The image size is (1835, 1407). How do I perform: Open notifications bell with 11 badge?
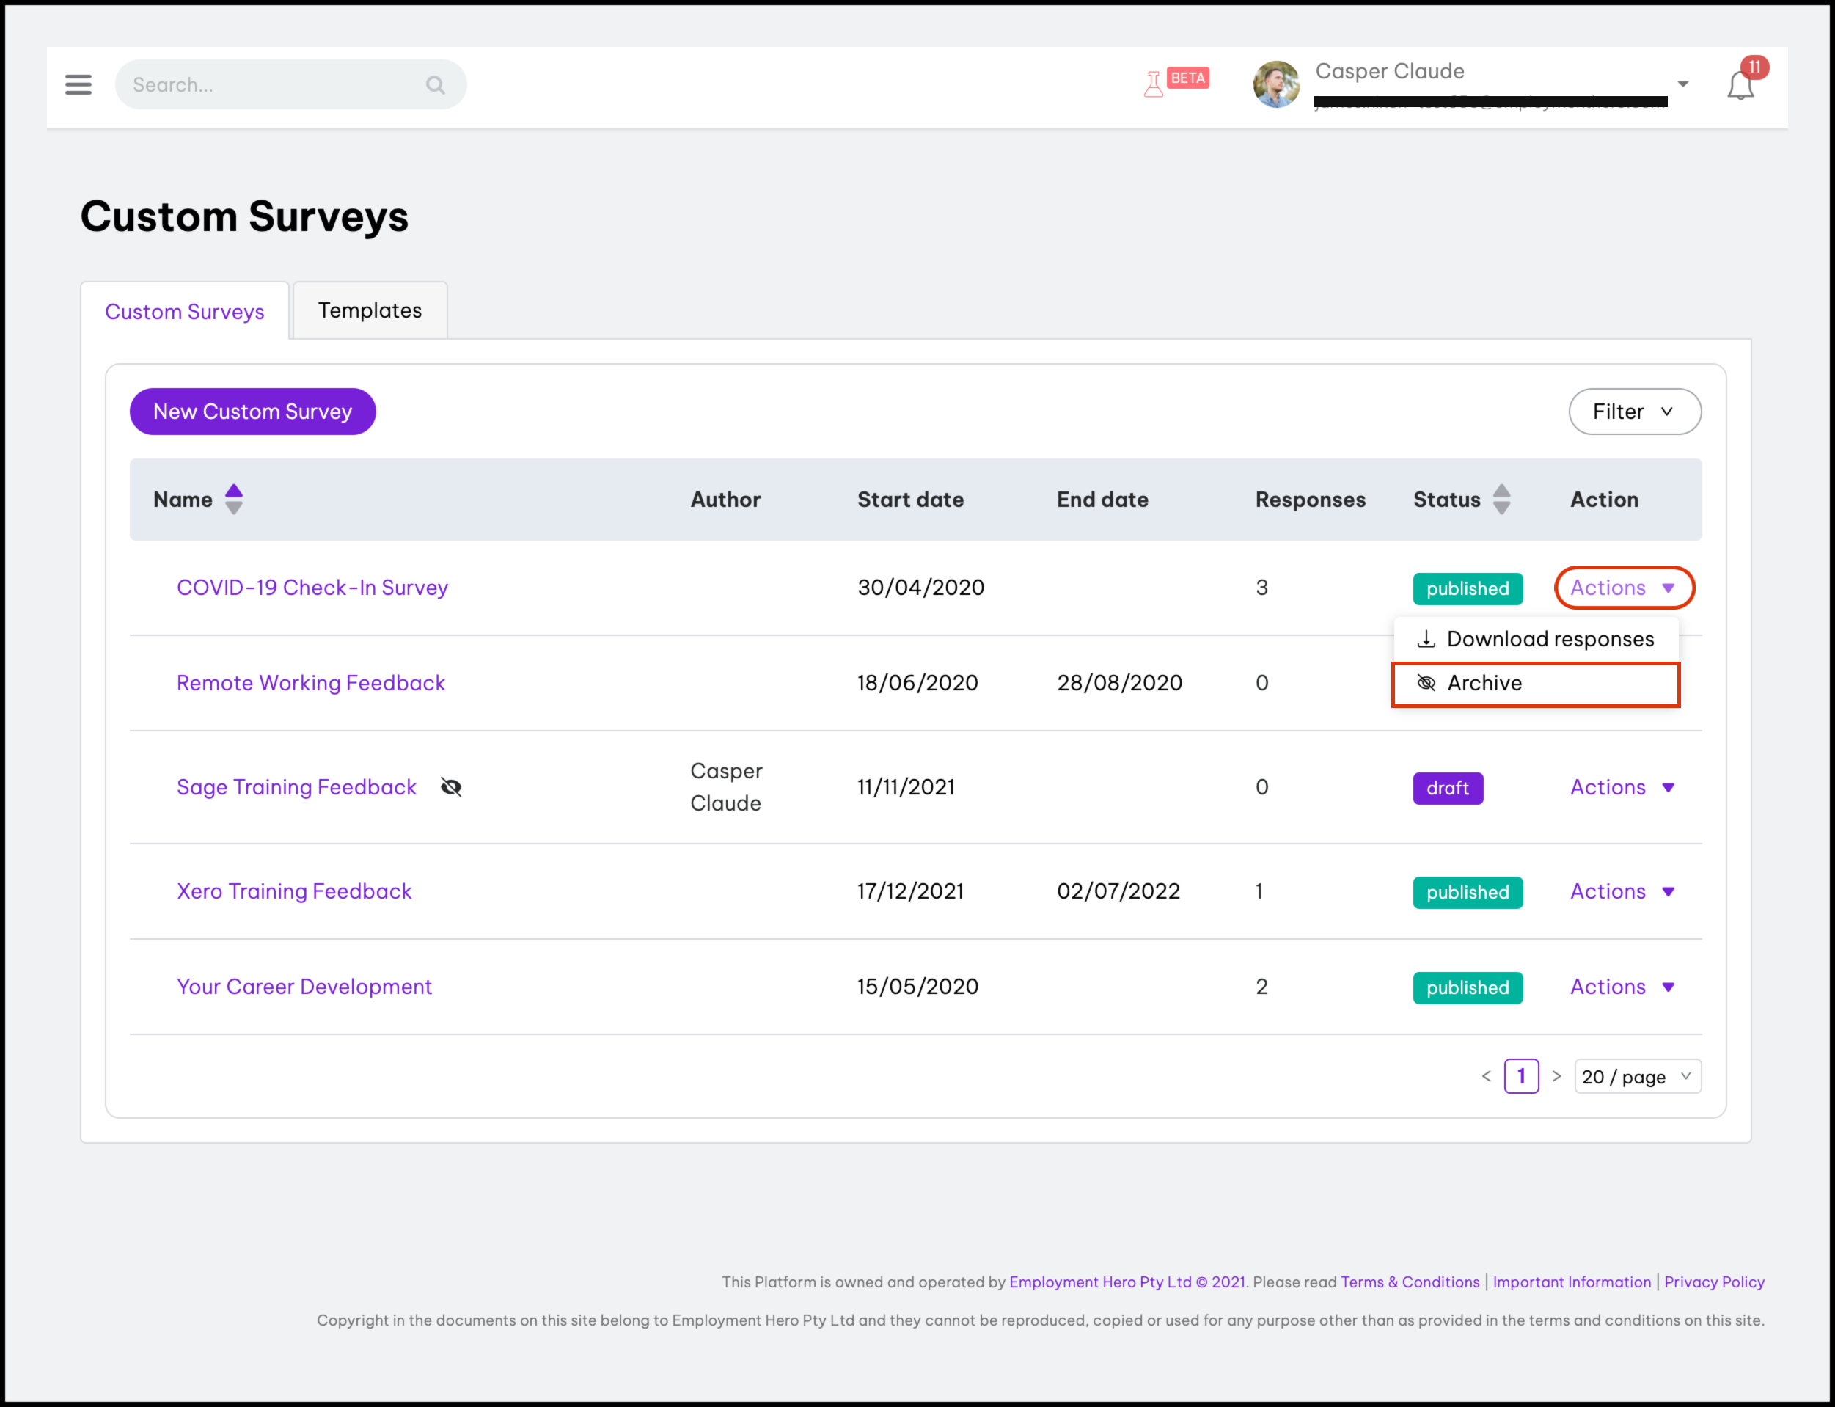1740,85
